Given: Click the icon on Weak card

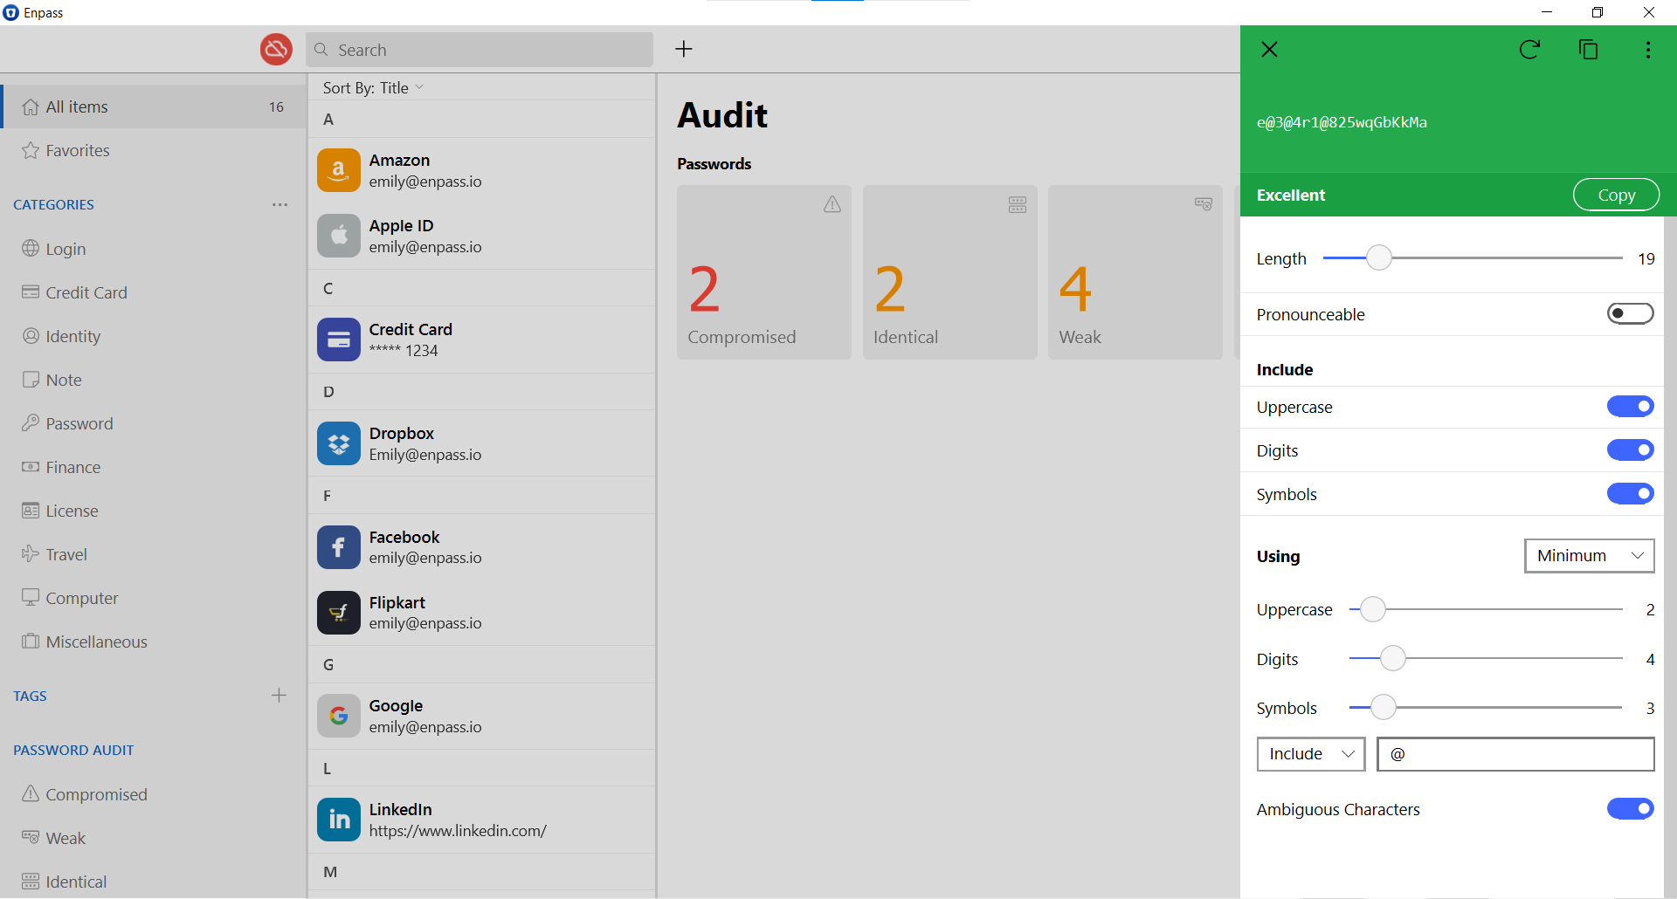Looking at the screenshot, I should tap(1204, 203).
